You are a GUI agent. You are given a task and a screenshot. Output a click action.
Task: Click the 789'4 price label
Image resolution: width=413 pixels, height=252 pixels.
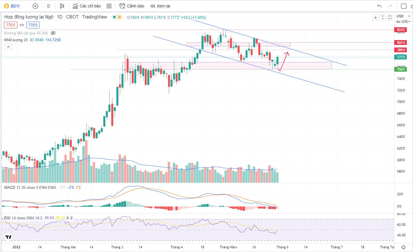pyautogui.click(x=401, y=50)
